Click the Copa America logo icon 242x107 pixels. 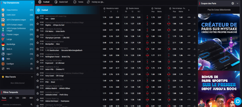coord(3,10)
